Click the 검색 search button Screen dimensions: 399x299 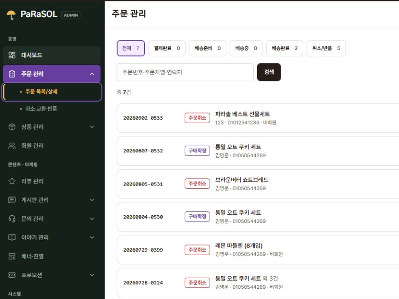click(x=269, y=72)
